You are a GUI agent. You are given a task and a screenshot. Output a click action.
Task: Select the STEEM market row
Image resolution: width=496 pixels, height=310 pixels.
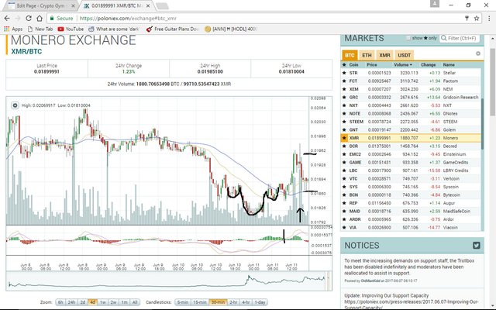click(x=411, y=122)
